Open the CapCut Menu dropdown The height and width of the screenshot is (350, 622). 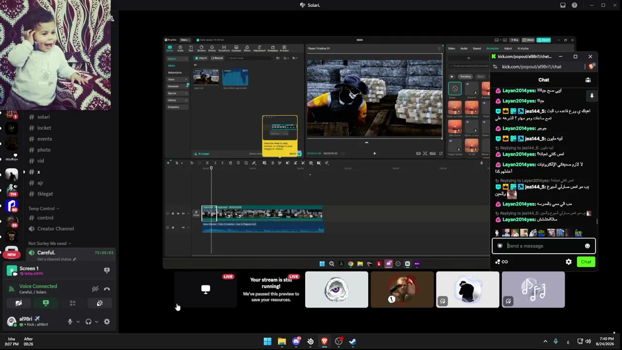tap(185, 40)
